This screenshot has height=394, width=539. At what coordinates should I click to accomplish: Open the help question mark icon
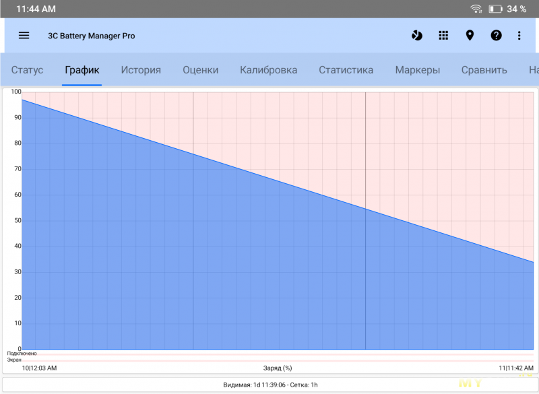pyautogui.click(x=496, y=36)
